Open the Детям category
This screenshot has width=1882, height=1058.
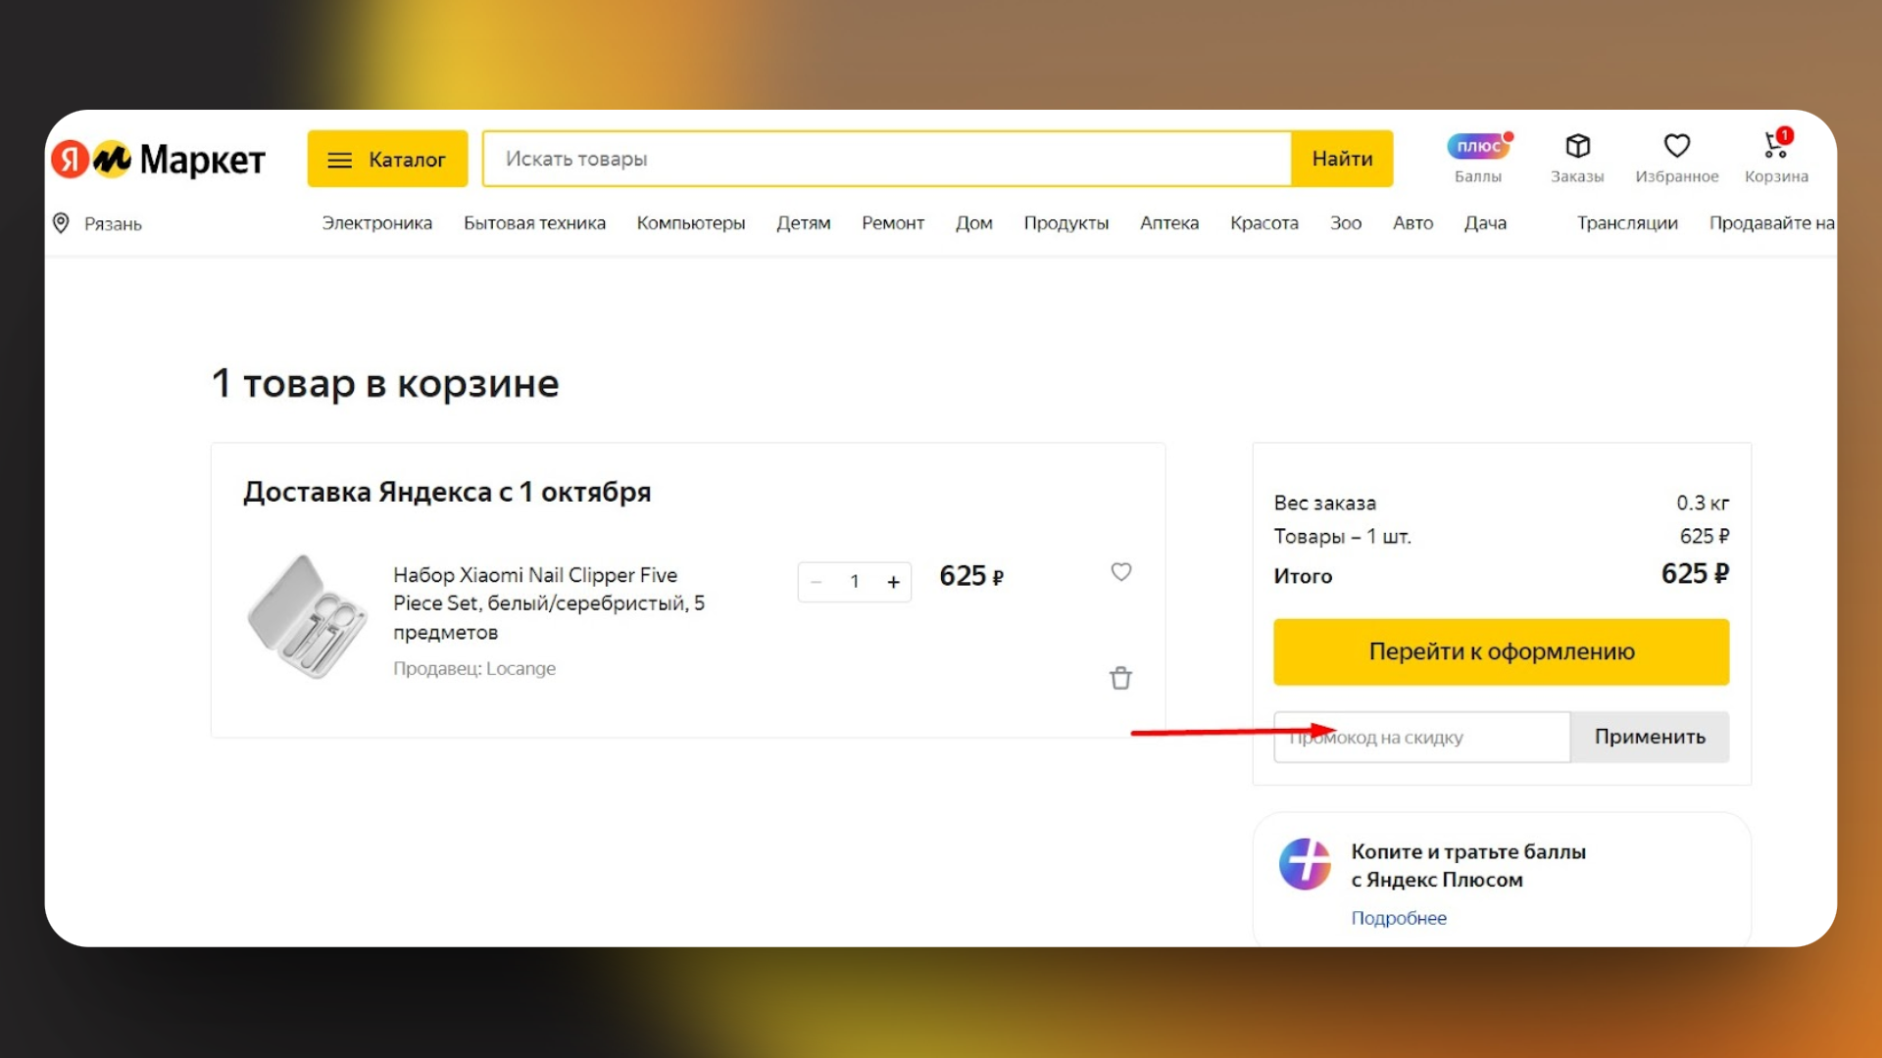click(804, 223)
